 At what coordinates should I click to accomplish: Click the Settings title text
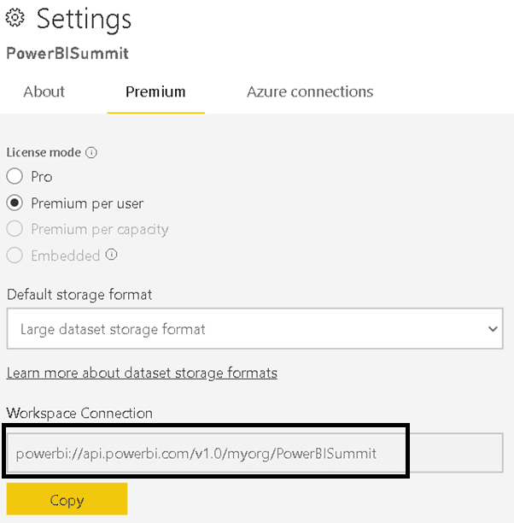click(x=84, y=20)
